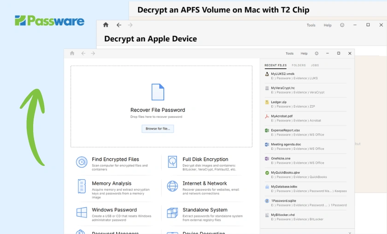Click the Linux icon beside MyLUKS2.vmdk
Image resolution: width=387 pixels, height=234 pixels.
[267, 74]
